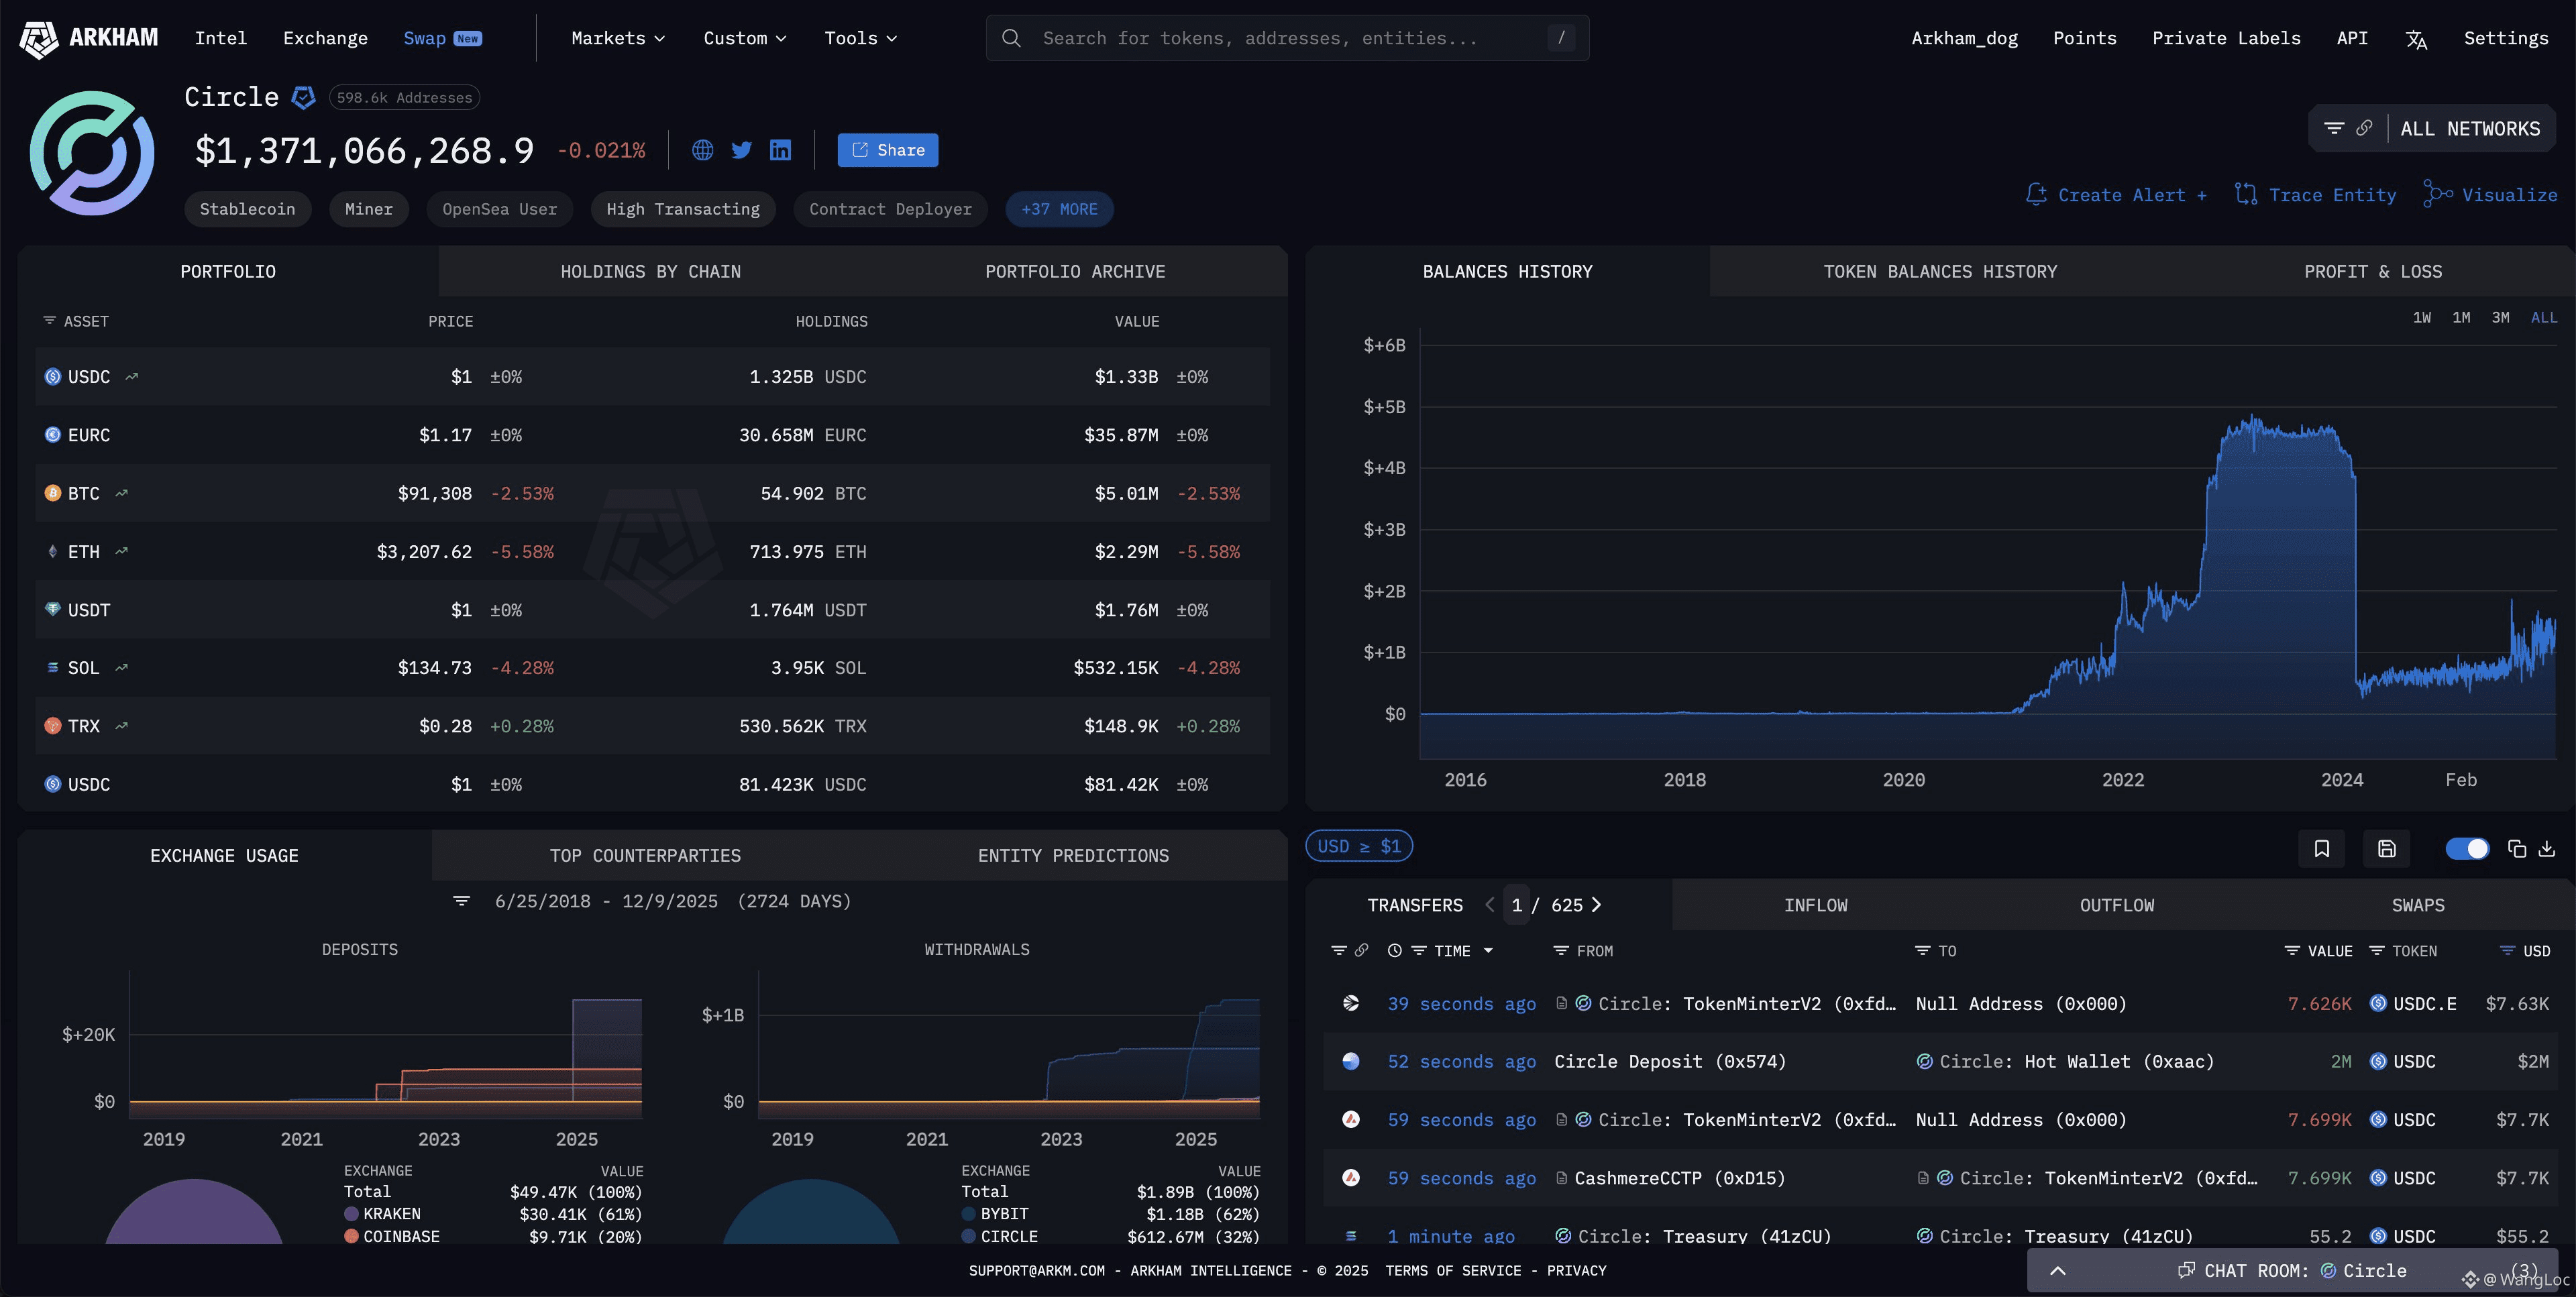Open Circle's Twitter profile icon
Image resolution: width=2576 pixels, height=1297 pixels.
click(741, 150)
